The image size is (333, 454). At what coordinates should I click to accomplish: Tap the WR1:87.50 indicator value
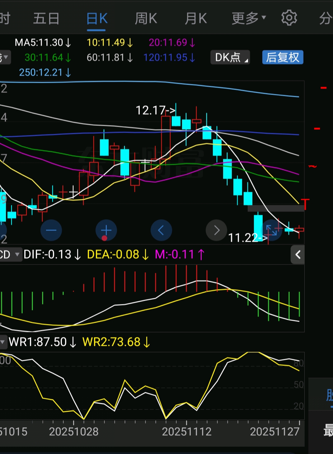[42, 342]
